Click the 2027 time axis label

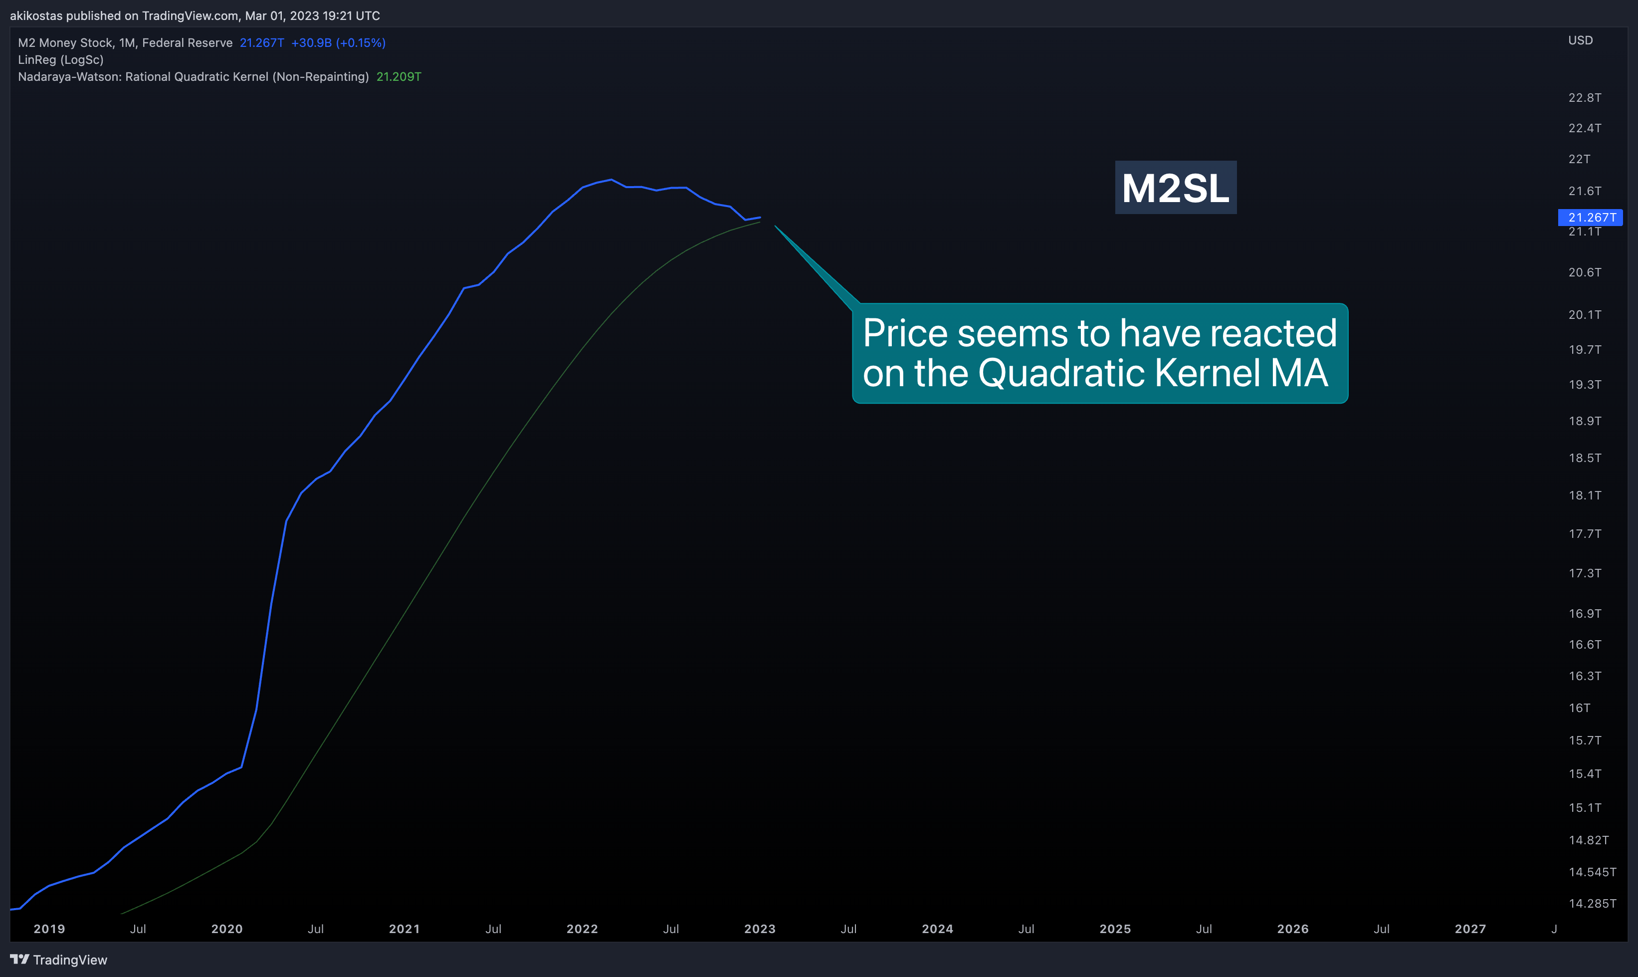point(1471,929)
